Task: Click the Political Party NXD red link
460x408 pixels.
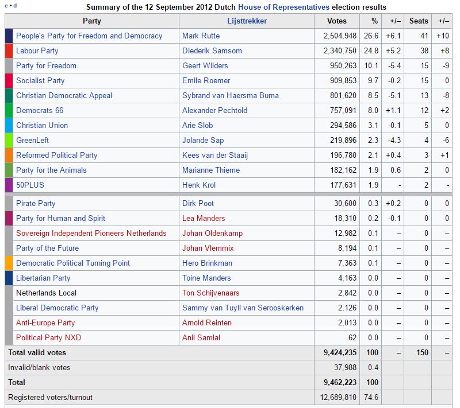Action: (x=48, y=338)
